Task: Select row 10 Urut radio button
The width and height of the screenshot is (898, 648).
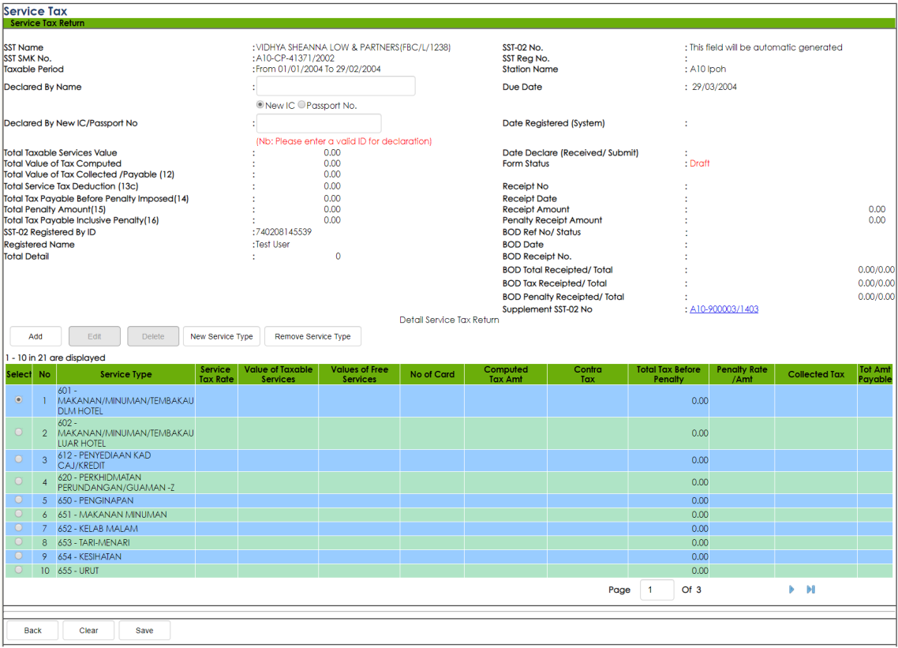Action: pos(19,570)
